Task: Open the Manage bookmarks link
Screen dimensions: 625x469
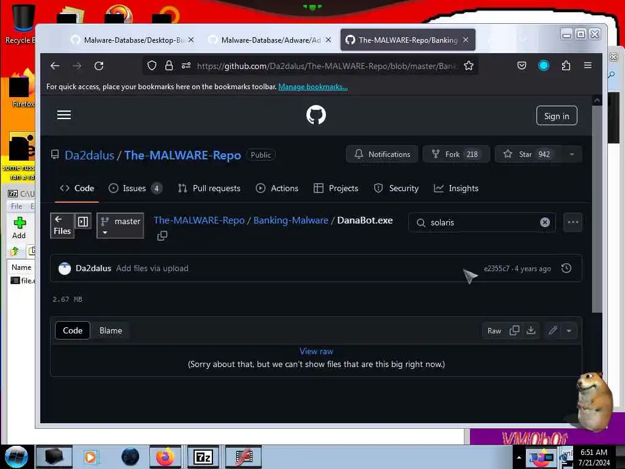Action: click(x=313, y=87)
